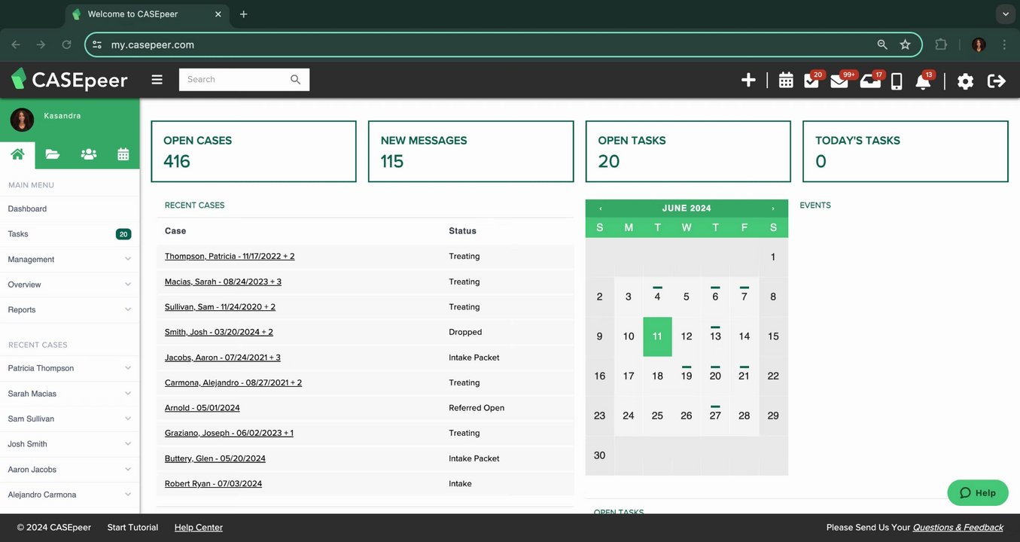The height and width of the screenshot is (542, 1020).
Task: Go to previous month in calendar
Action: tap(600, 209)
